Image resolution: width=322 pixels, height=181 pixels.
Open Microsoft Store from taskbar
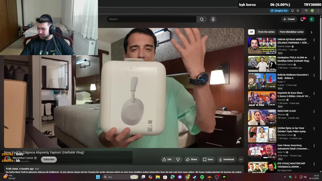click(165, 177)
